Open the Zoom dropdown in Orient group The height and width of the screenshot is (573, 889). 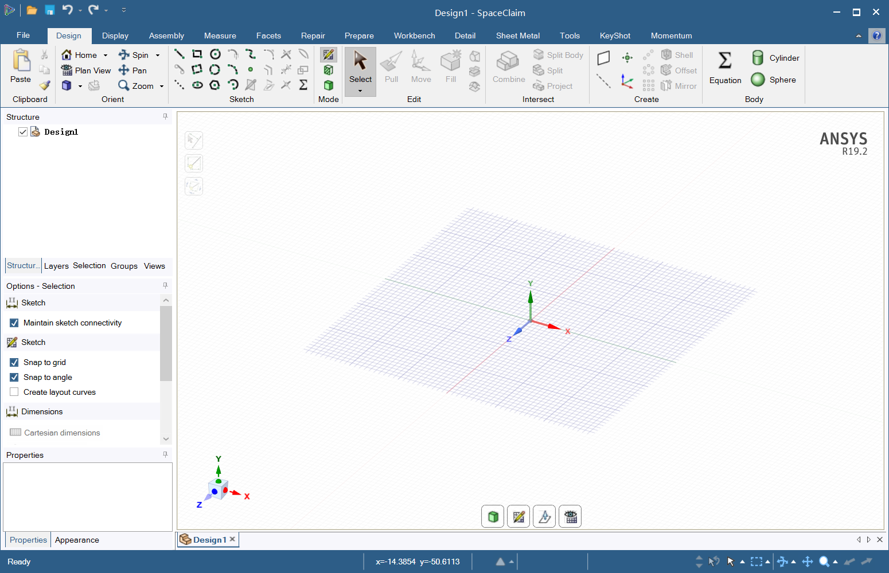tap(161, 86)
